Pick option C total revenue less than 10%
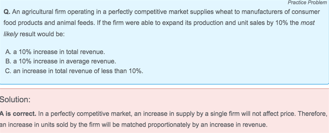The width and height of the screenshot is (329, 133). click(74, 71)
